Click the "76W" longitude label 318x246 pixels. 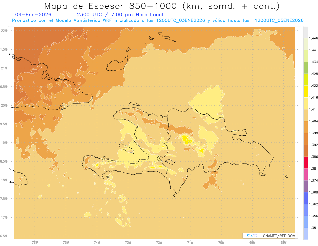(35, 243)
